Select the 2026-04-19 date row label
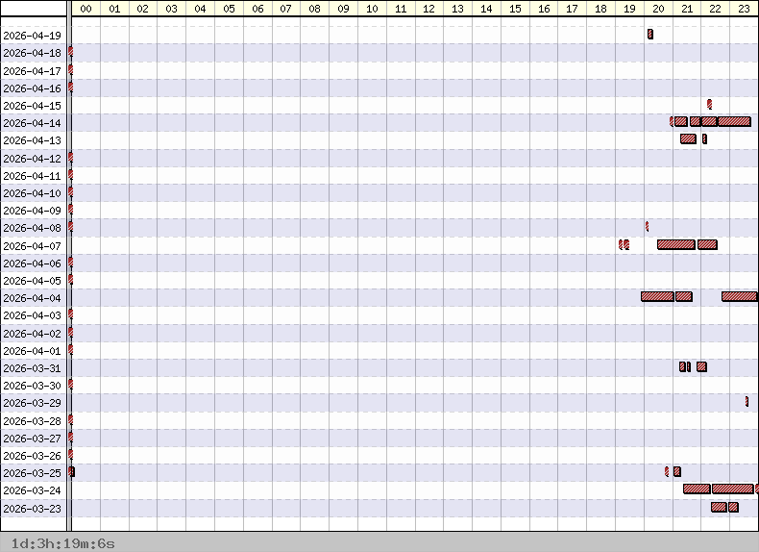 [x=33, y=36]
